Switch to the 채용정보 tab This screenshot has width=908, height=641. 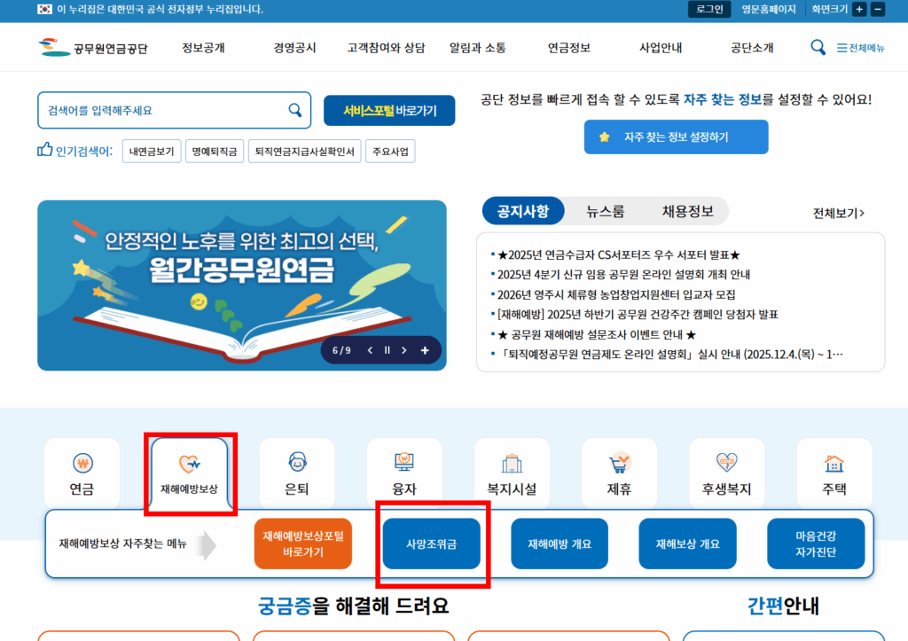pyautogui.click(x=686, y=211)
